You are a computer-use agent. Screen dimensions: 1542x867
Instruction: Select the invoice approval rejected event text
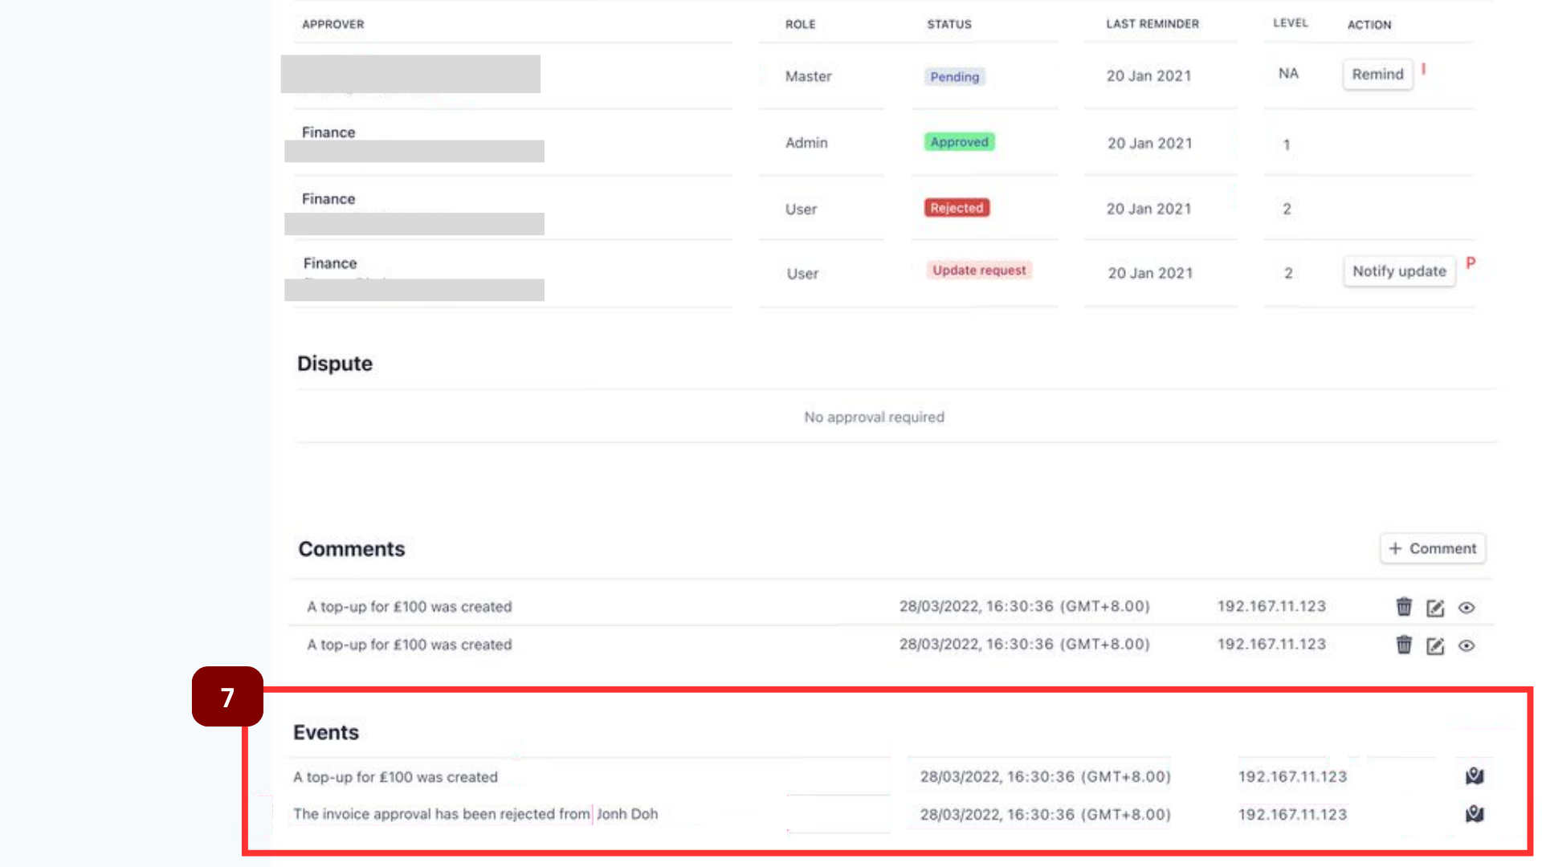click(475, 814)
